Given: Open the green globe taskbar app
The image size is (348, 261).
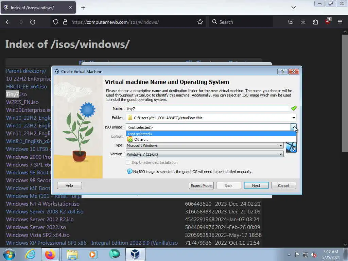Looking at the screenshot, I should point(115,254).
